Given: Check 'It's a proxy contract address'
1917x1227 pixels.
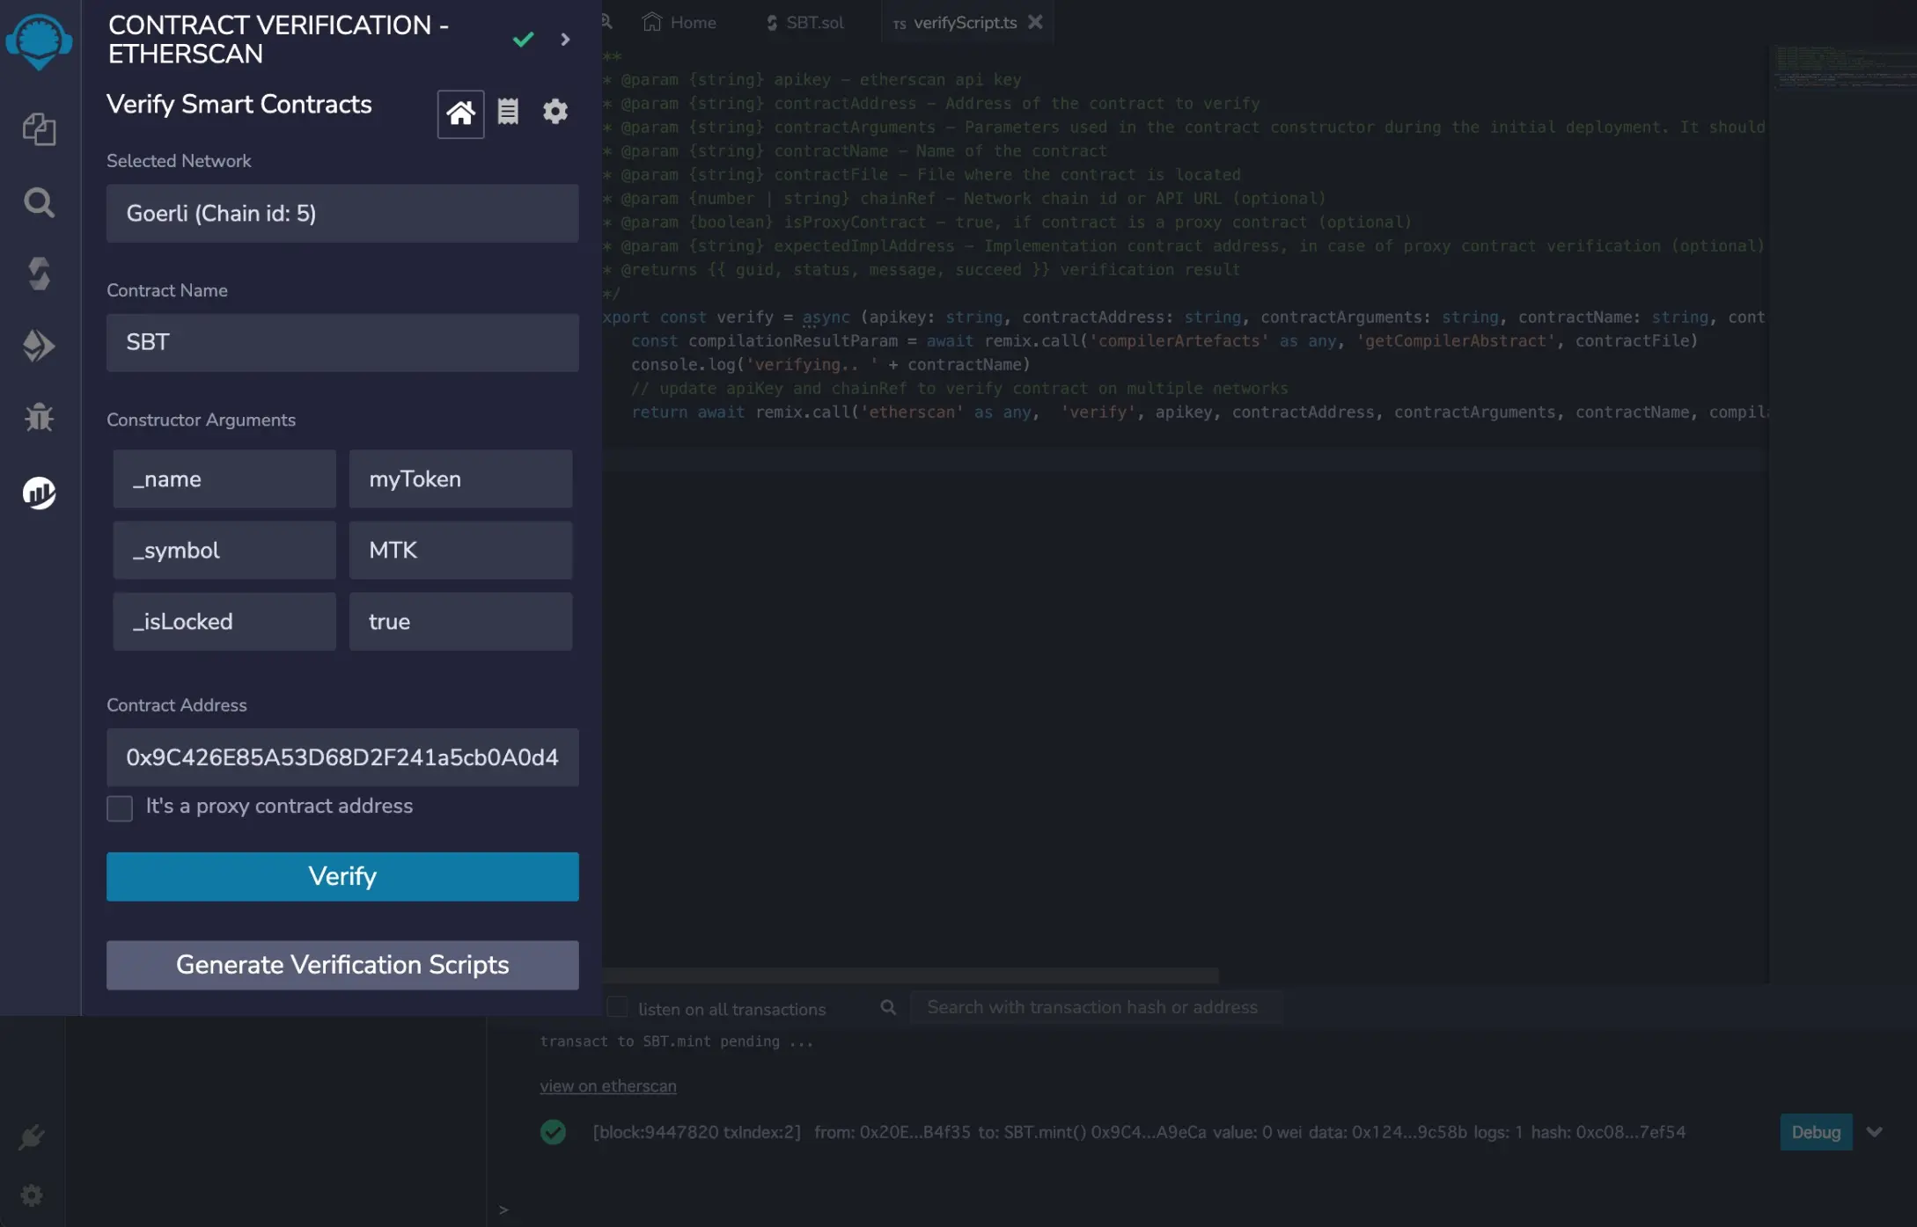Looking at the screenshot, I should [x=120, y=807].
